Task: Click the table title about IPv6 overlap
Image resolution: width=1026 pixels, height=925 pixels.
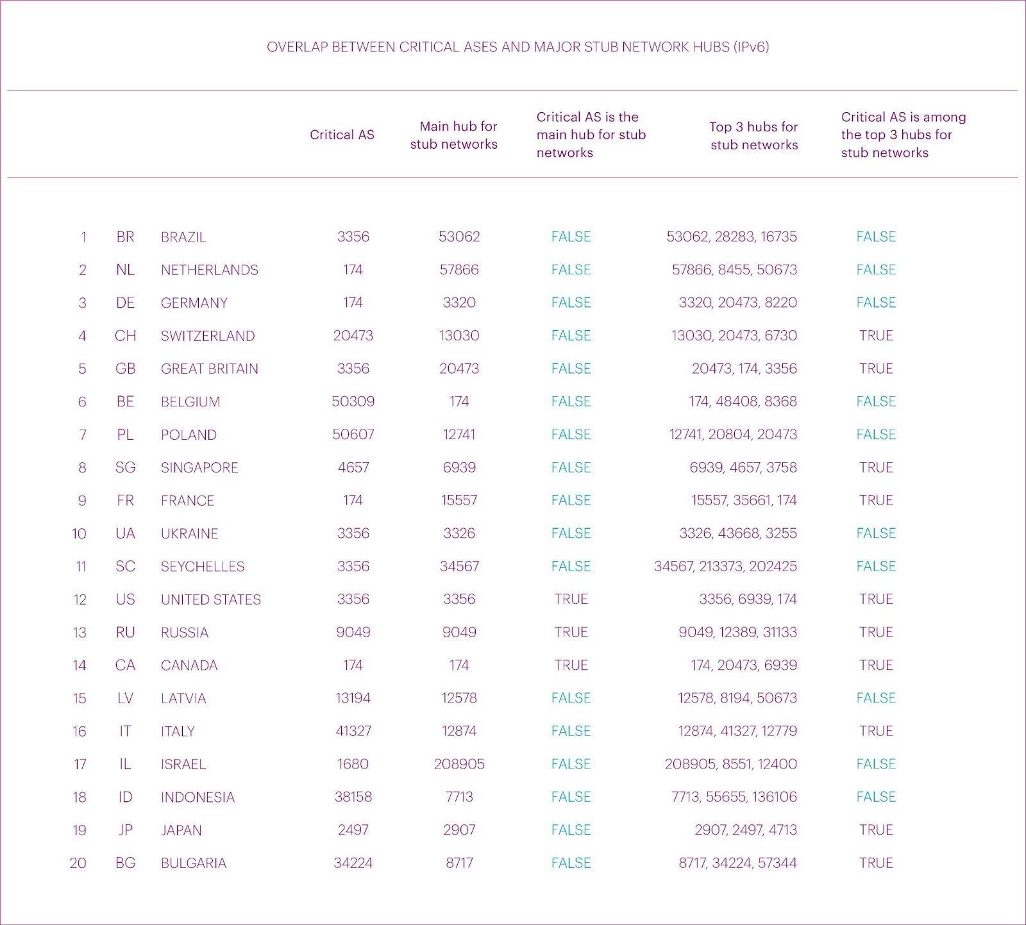Action: pos(517,47)
